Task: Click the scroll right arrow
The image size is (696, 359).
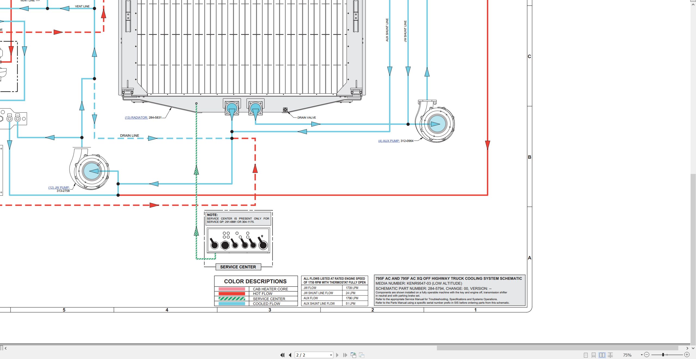Action: (x=687, y=348)
